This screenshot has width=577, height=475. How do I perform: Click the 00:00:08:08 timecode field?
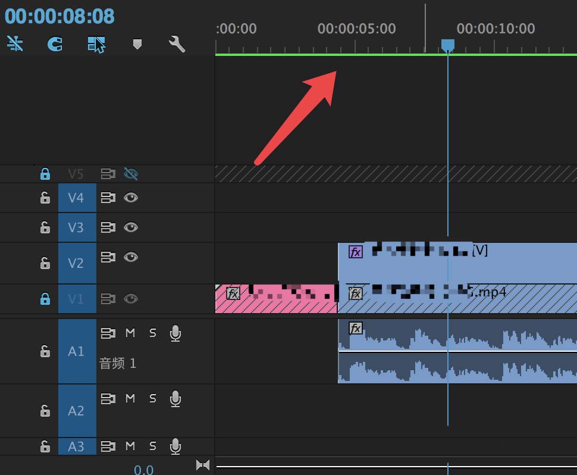click(x=59, y=16)
